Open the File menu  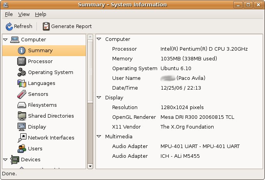(x=9, y=14)
